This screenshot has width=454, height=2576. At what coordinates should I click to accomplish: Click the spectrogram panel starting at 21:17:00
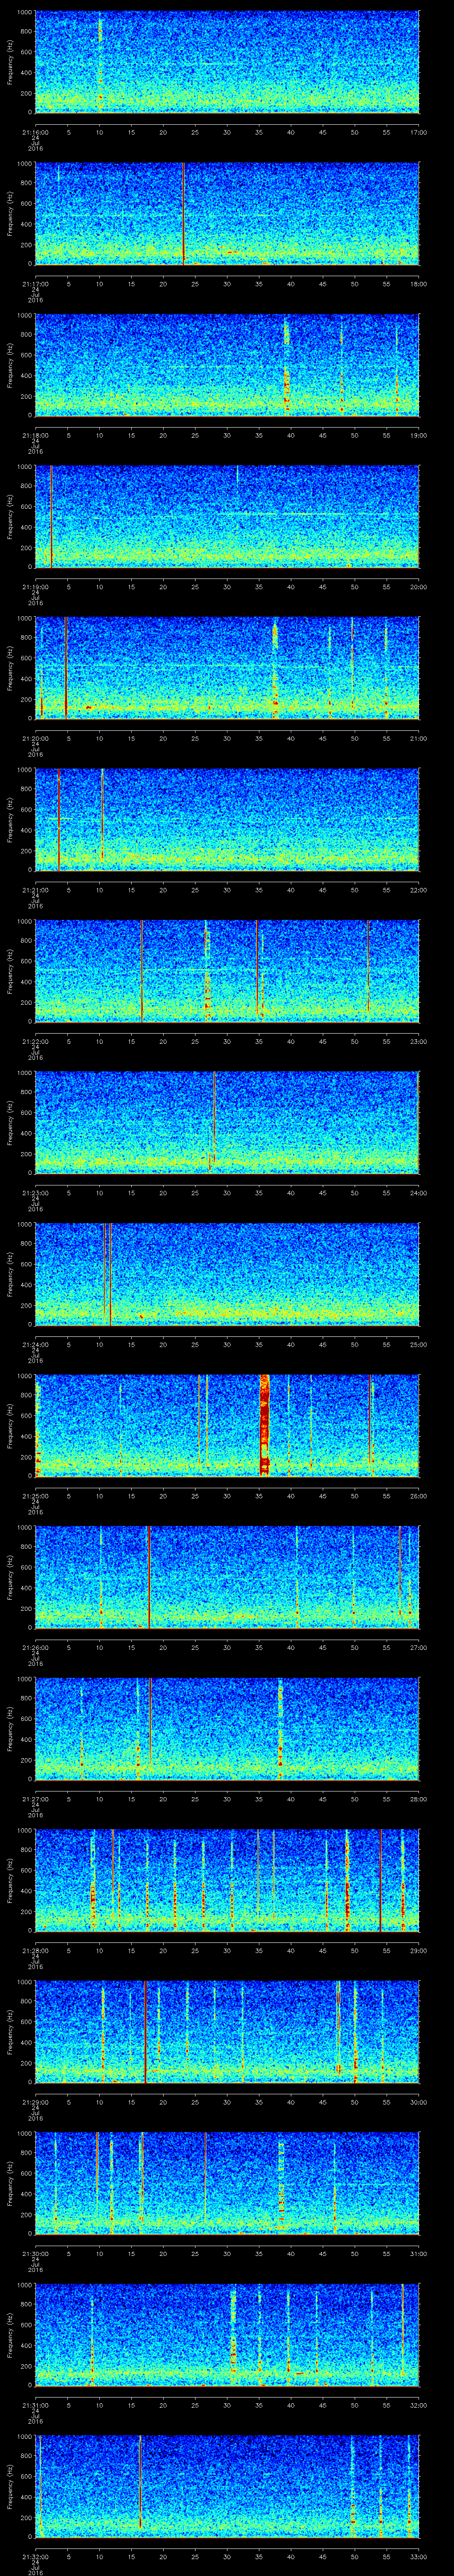(x=227, y=214)
